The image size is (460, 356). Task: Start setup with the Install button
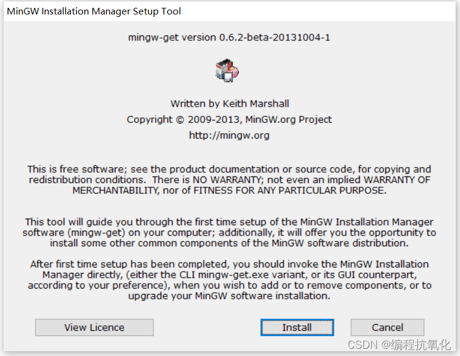297,327
